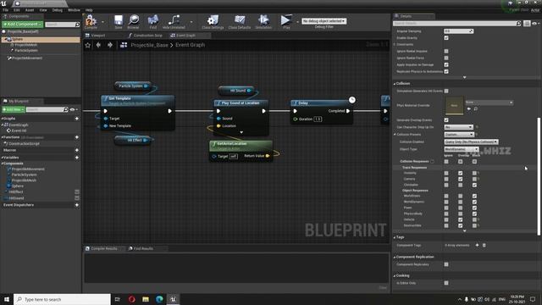
Task: Click the Save toolbar icon
Action: tap(119, 20)
